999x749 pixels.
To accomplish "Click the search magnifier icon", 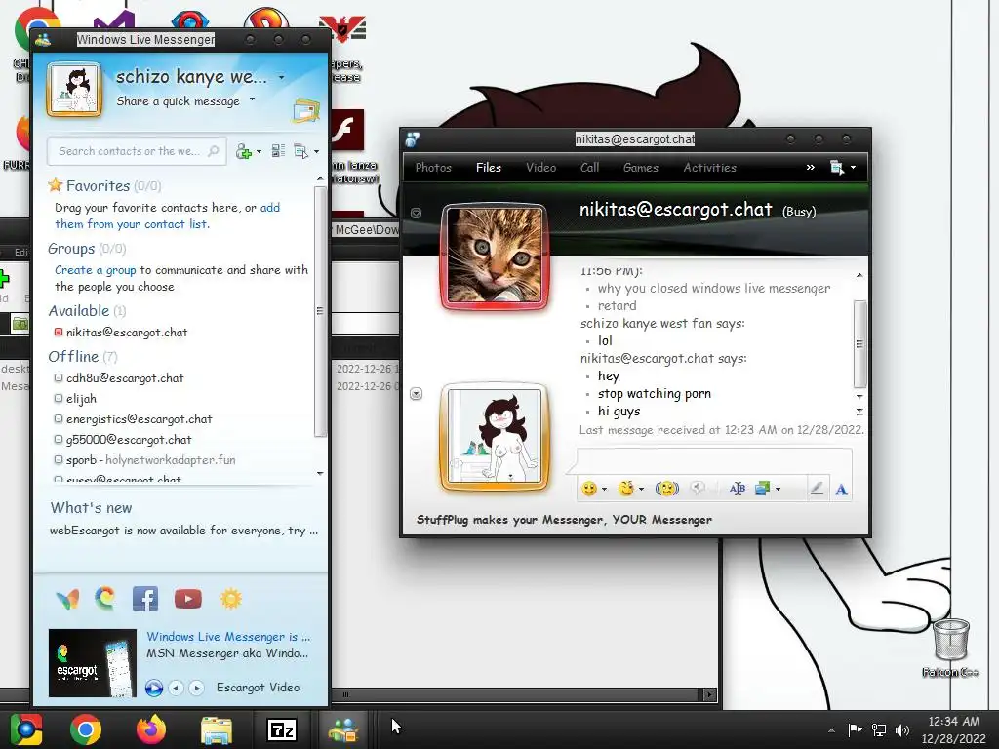I will 214,151.
